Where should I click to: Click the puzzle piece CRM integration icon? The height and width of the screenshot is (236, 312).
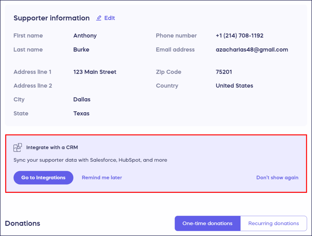18,148
